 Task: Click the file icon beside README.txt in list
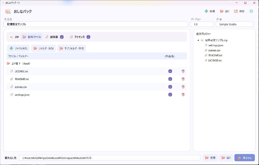[12, 79]
